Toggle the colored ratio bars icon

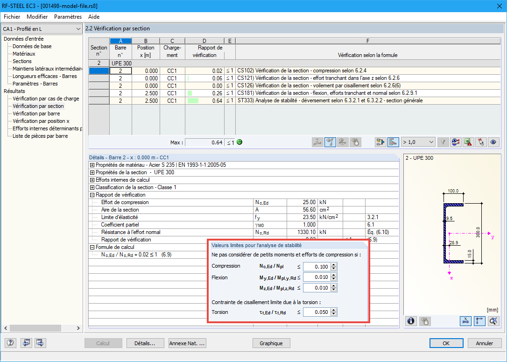pyautogui.click(x=393, y=142)
